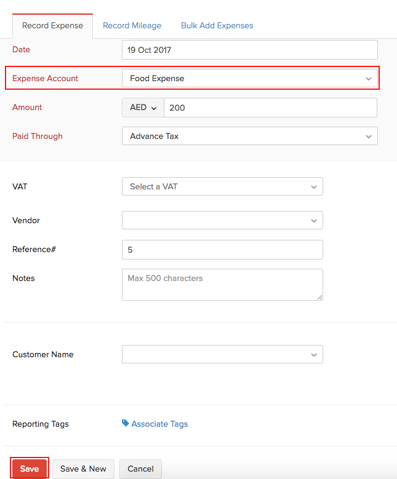Open the Expense Account dropdown showing Food Expense
The width and height of the screenshot is (397, 479).
tap(249, 78)
